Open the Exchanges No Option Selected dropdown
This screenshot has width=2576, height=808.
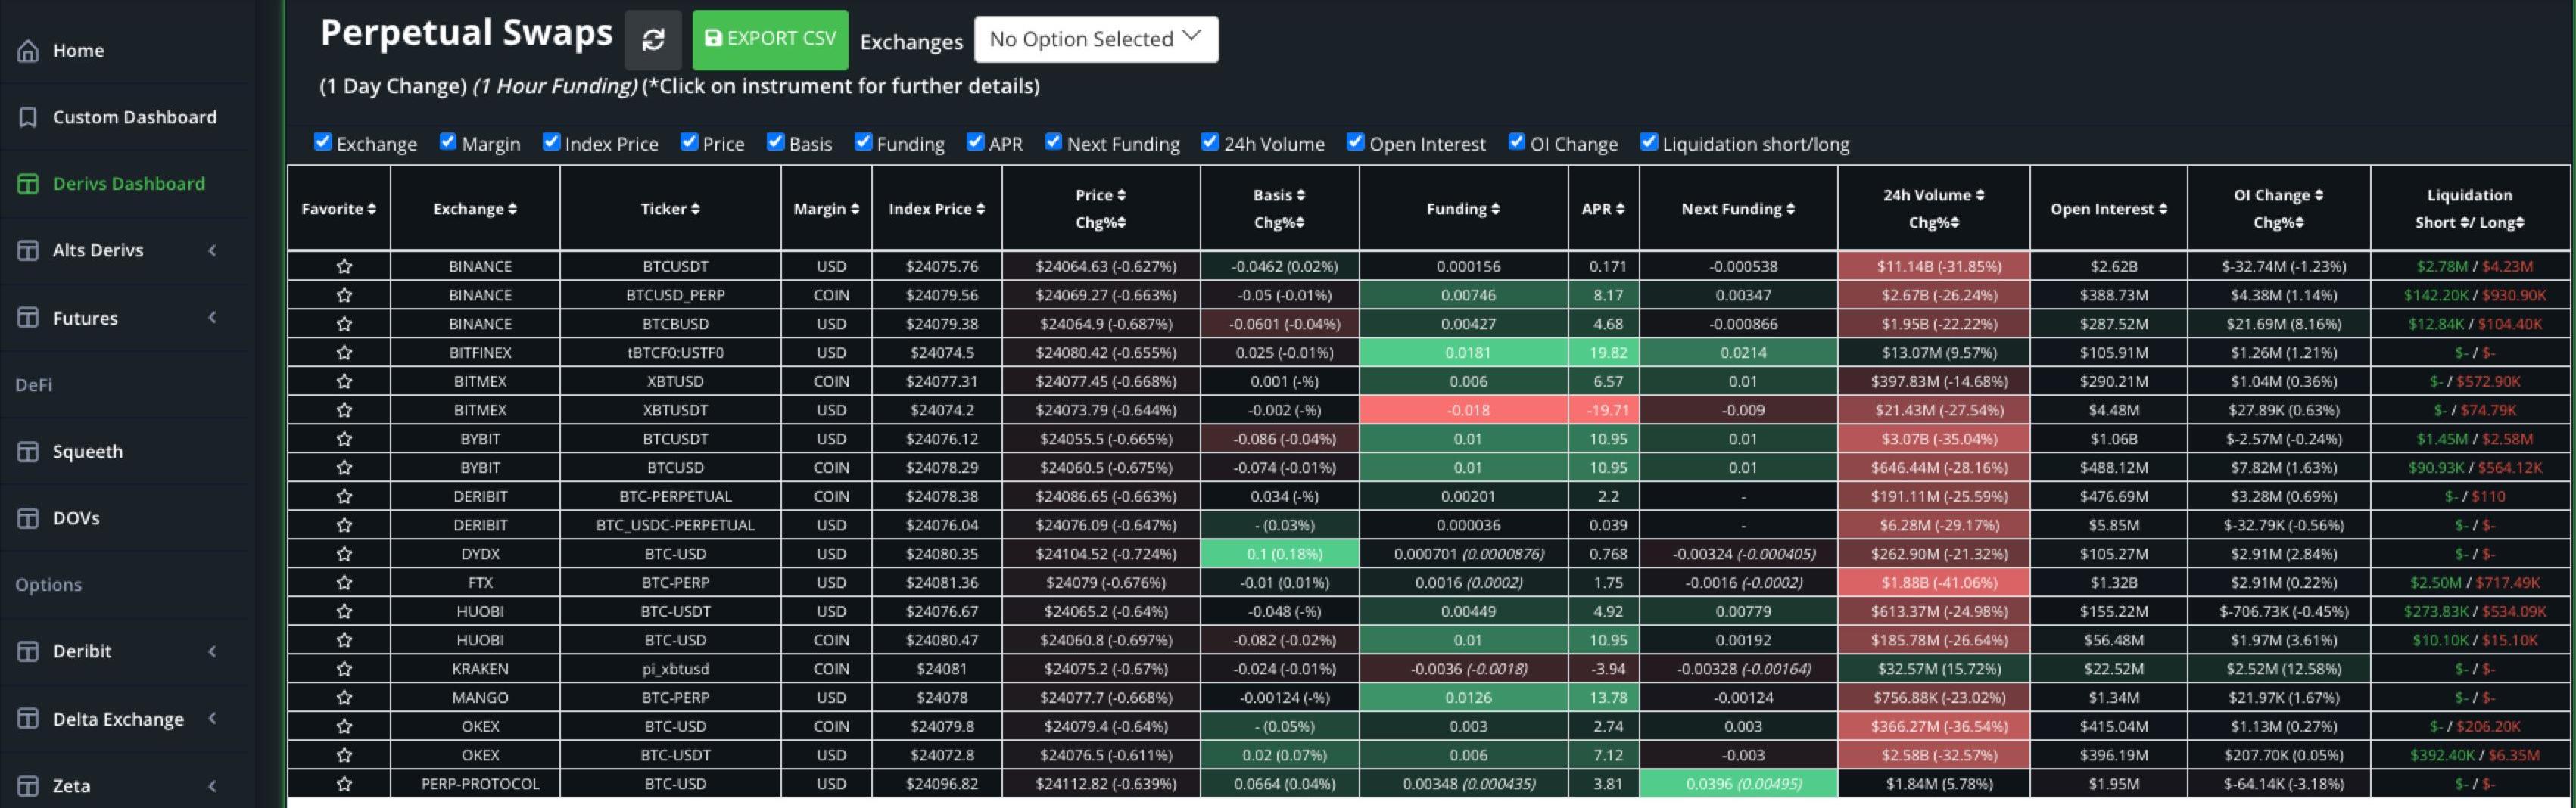[1095, 39]
